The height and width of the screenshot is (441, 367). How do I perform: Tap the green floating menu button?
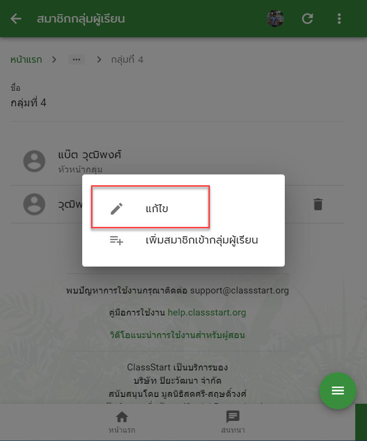338,391
